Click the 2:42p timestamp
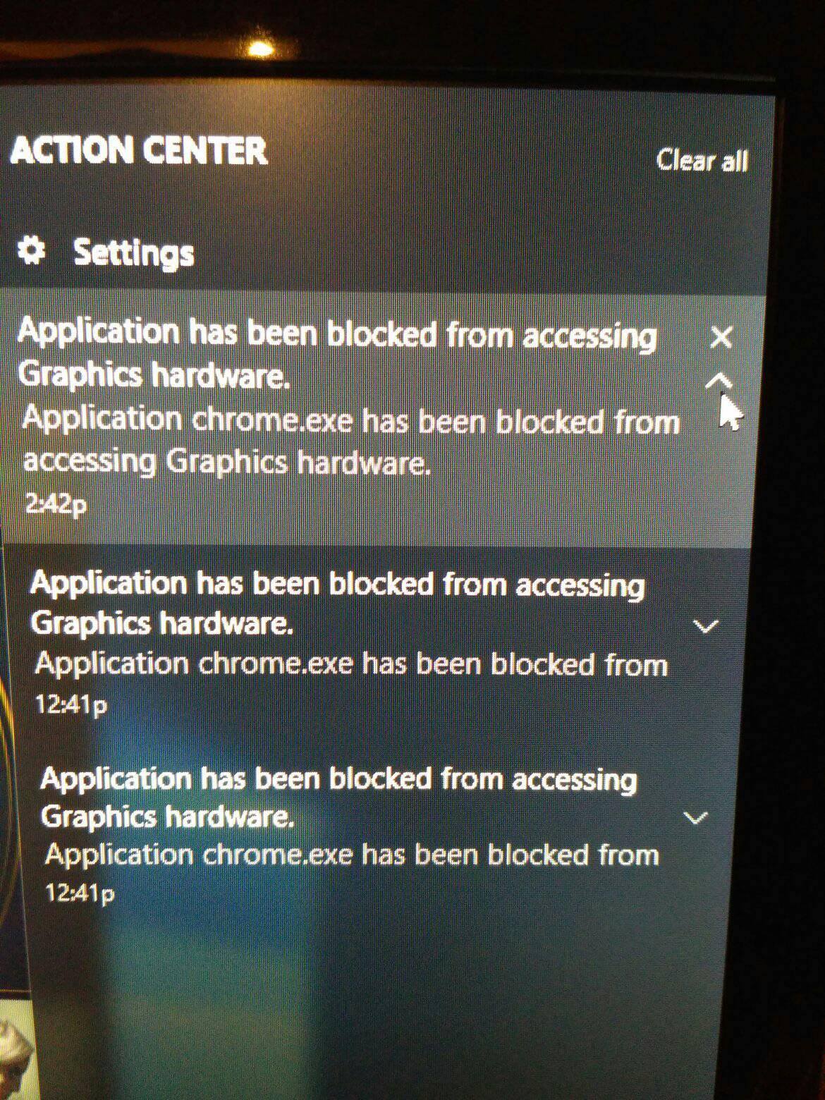This screenshot has width=825, height=1100. (56, 504)
